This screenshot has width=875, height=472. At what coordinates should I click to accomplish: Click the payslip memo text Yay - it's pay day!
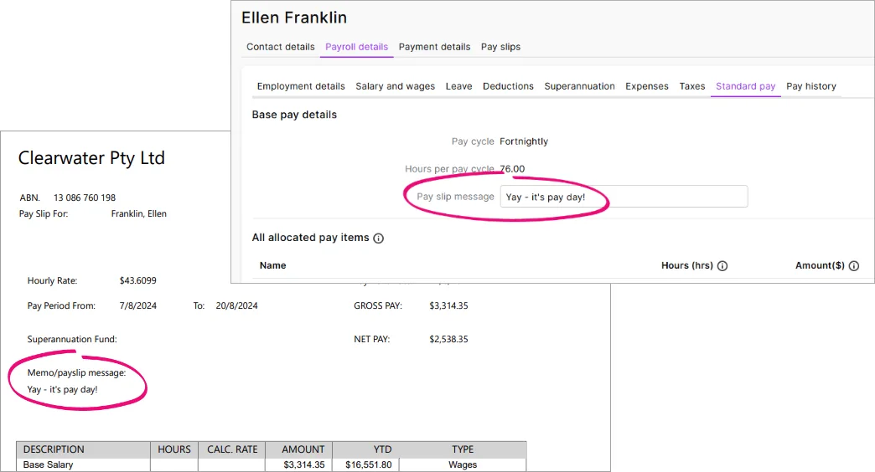tap(63, 389)
